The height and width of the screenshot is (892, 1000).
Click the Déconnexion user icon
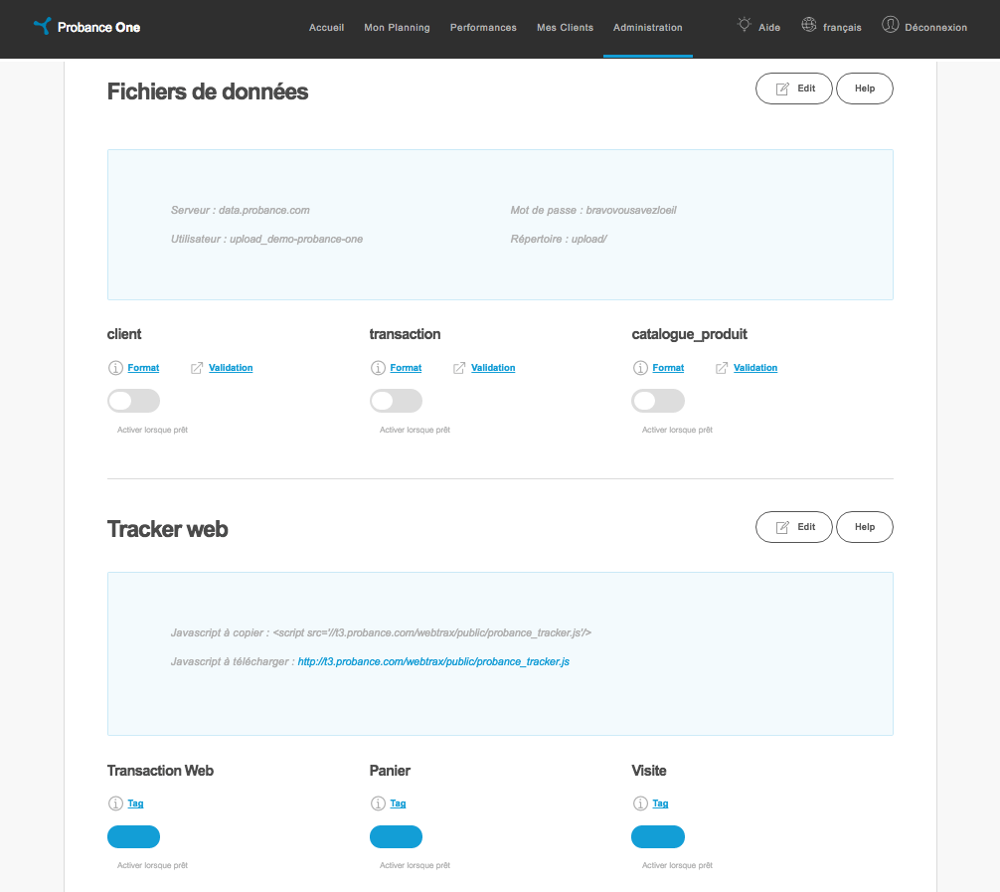point(891,26)
